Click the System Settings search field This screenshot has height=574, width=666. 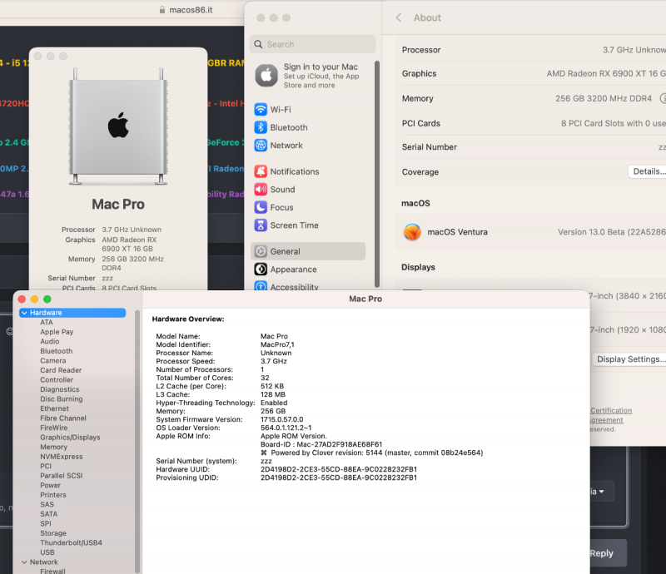313,44
